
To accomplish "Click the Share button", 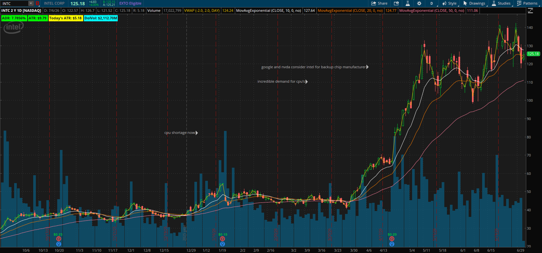I will click(x=379, y=3).
